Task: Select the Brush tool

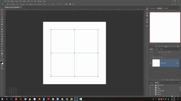Action: click(x=2, y=27)
